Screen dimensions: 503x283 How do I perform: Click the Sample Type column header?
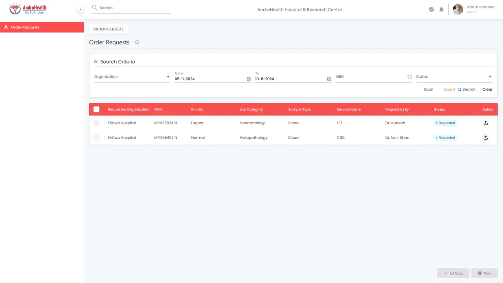point(299,110)
